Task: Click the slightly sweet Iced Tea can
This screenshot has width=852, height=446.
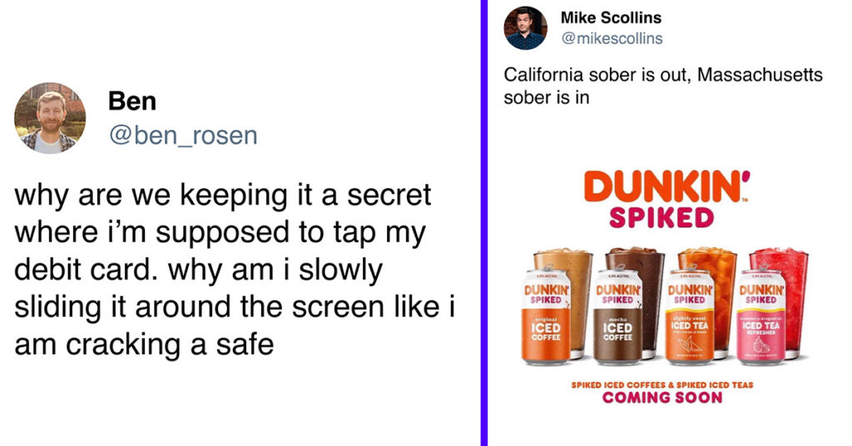Action: pos(689,316)
